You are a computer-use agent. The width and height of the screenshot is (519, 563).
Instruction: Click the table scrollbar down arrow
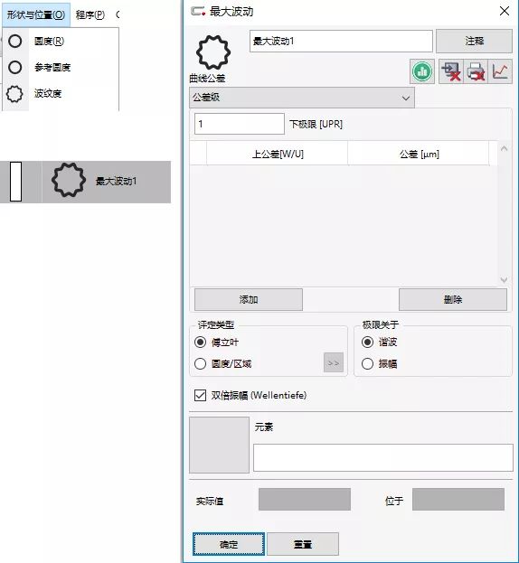(x=504, y=280)
